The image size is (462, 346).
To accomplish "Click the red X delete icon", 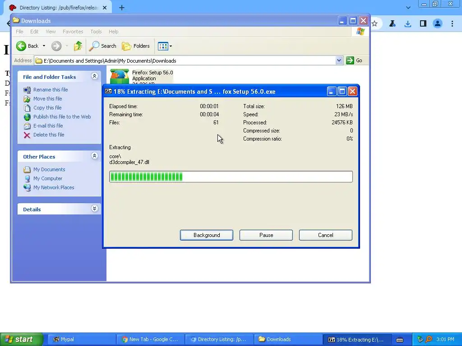I will coord(27,135).
